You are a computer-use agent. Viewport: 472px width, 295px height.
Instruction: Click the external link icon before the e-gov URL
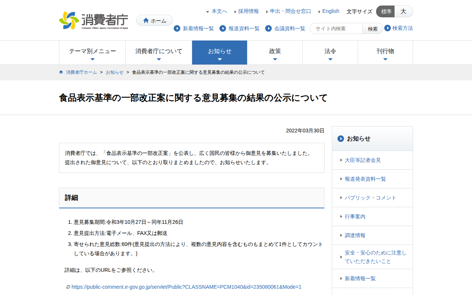[68, 287]
